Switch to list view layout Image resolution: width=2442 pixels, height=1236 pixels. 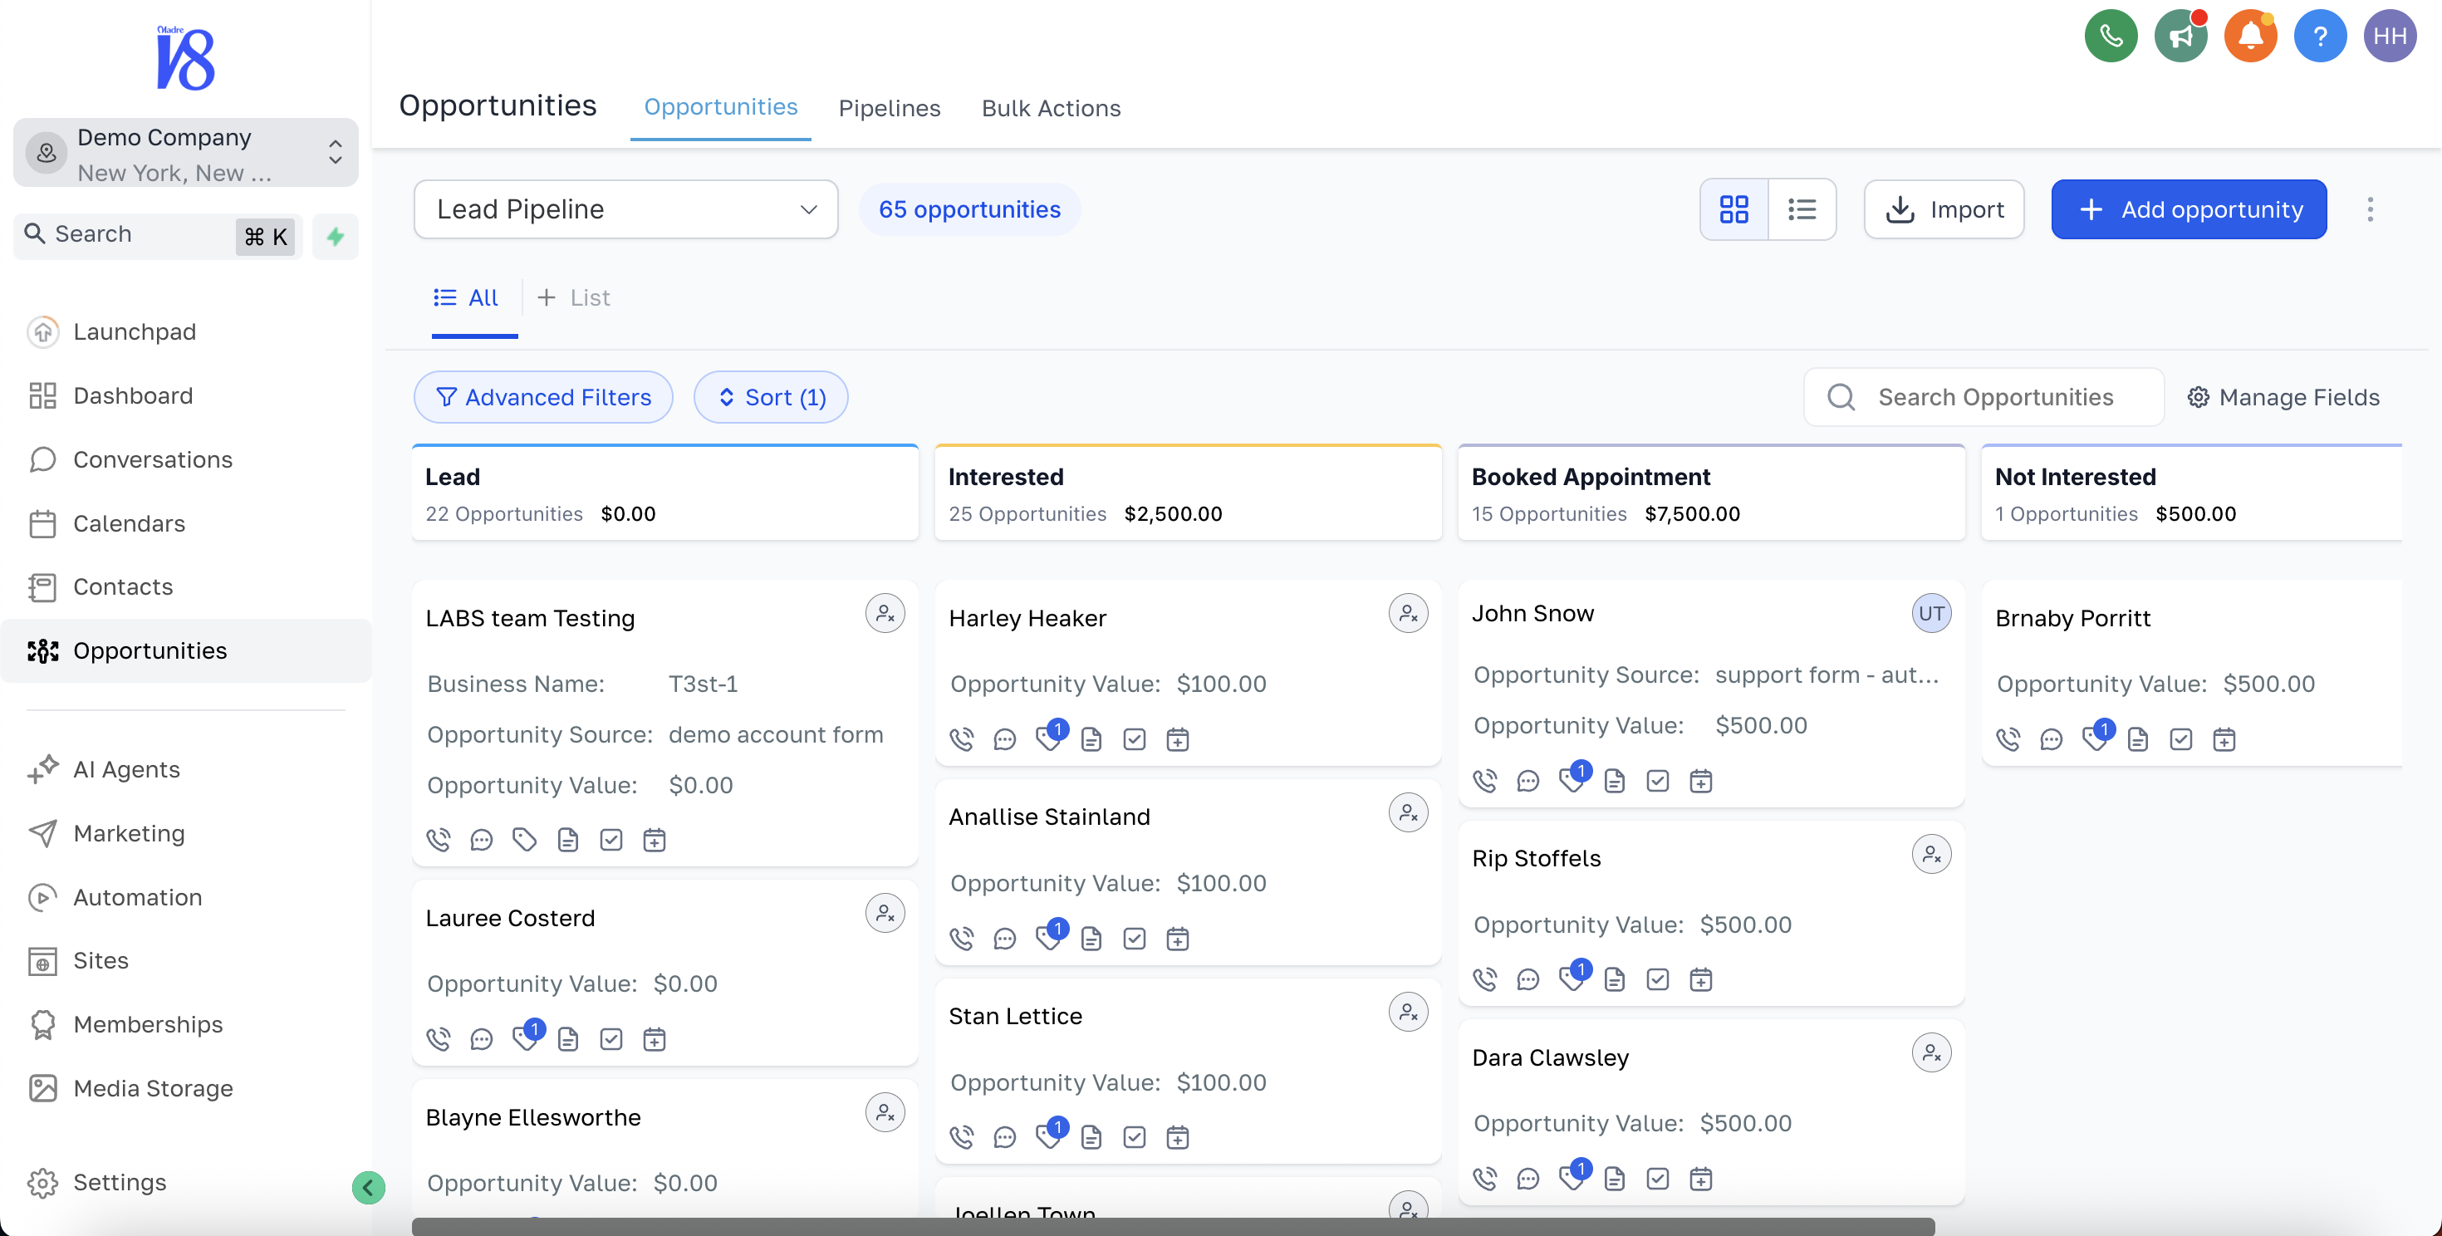[1801, 208]
